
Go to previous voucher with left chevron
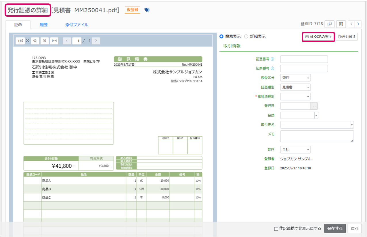(351, 24)
